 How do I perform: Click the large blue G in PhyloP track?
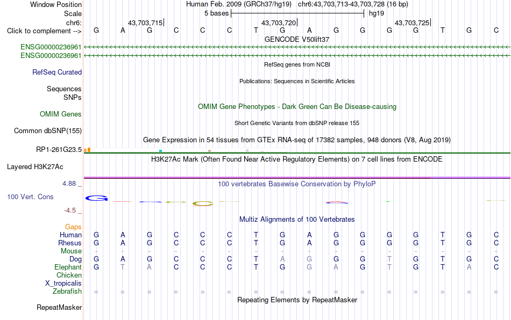(96, 198)
